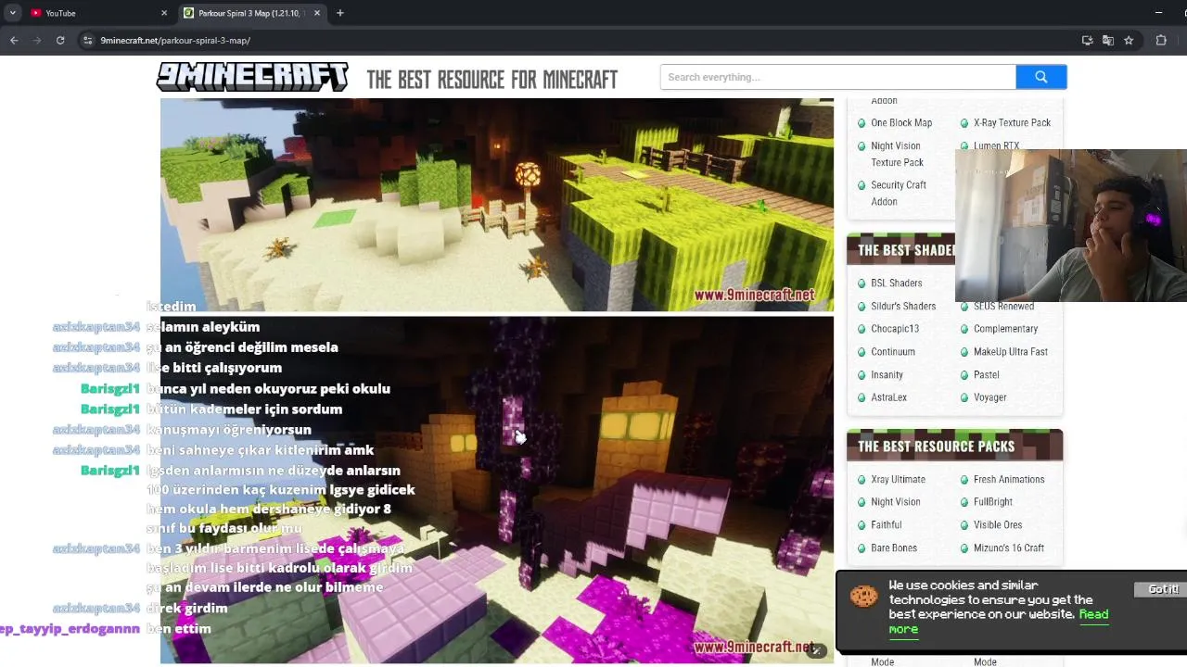Open the AstraLex shader link
The image size is (1187, 667).
(888, 396)
